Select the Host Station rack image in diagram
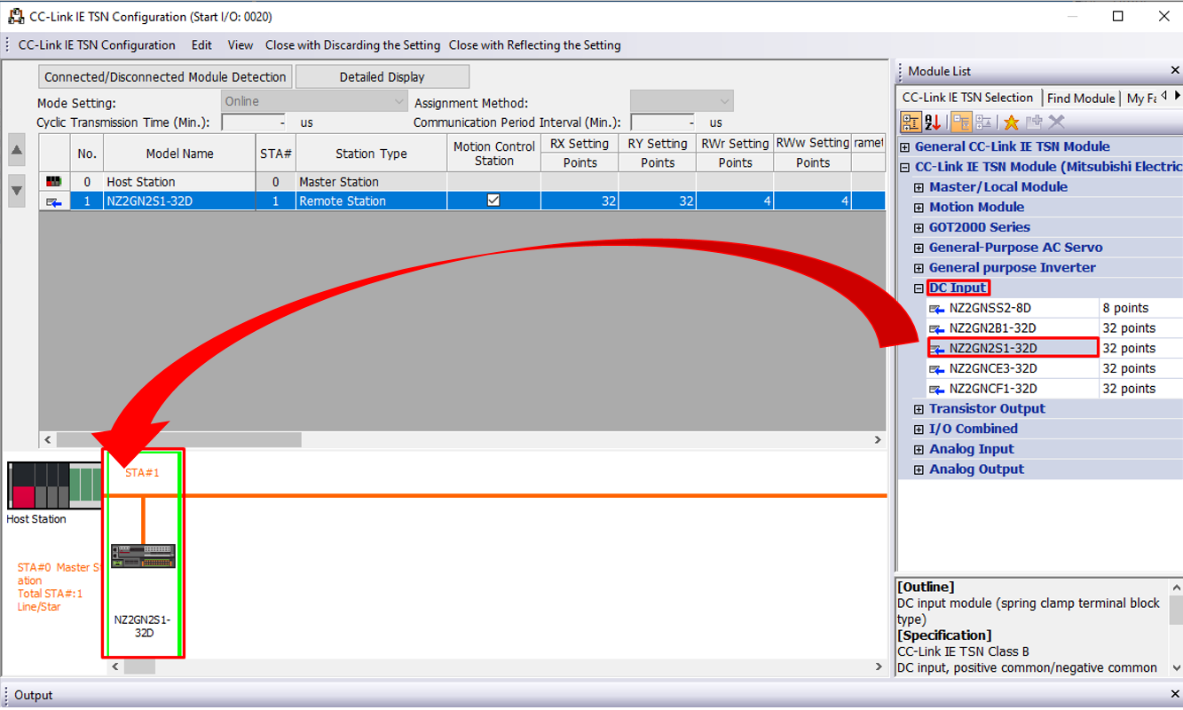 (x=54, y=485)
